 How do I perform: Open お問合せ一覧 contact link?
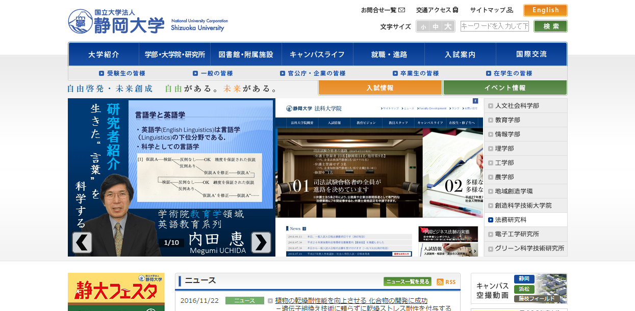click(x=383, y=10)
